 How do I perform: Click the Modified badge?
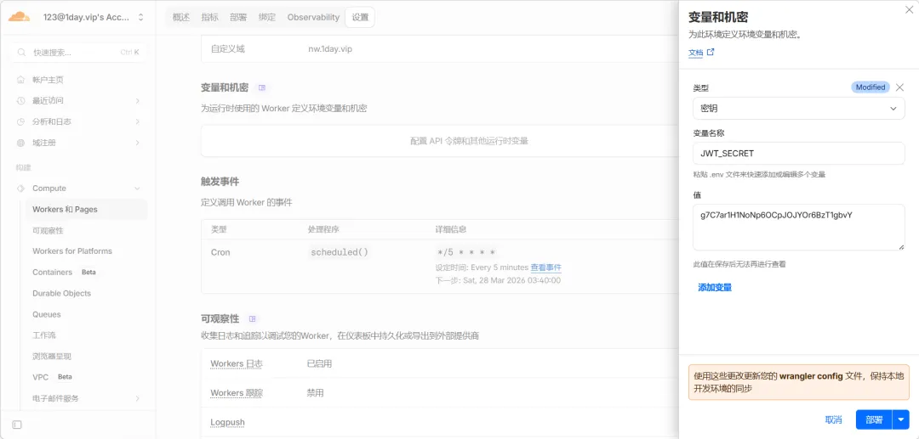[x=870, y=87]
